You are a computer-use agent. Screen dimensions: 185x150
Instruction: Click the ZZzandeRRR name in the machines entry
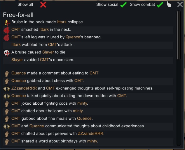(x=24, y=88)
